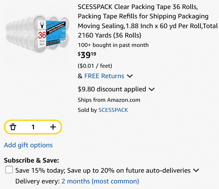
Task: Click the Save 15% today label
Action: [x=103, y=171]
